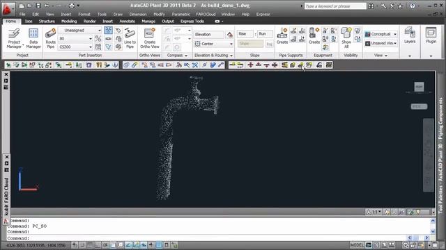Start the Route Pipe tool
This screenshot has height=250, width=446.
click(50, 38)
